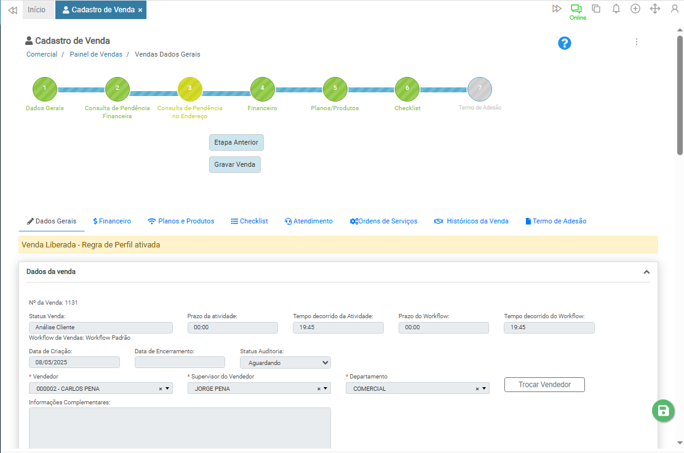The height and width of the screenshot is (453, 684).
Task: Open the Históricos da Venda tab
Action: click(471, 221)
